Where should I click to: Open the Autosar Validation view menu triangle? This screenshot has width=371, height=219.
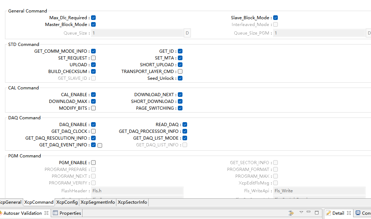pos(301,212)
